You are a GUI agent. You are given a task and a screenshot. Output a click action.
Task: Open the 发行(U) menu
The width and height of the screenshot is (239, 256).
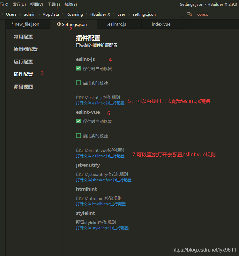point(19,4)
